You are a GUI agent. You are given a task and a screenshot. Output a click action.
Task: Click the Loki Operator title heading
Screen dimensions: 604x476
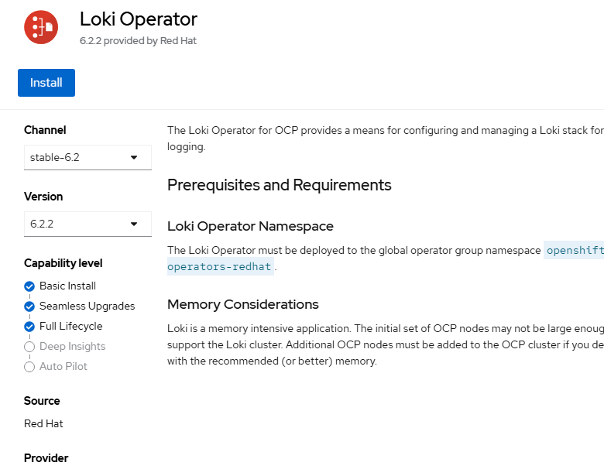[139, 19]
